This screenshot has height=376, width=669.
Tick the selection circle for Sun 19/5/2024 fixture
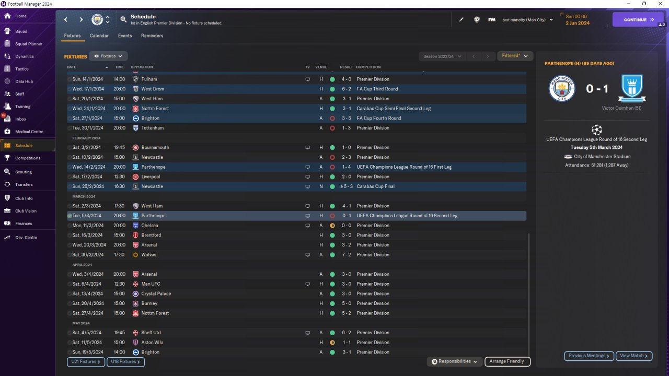pyautogui.click(x=70, y=352)
